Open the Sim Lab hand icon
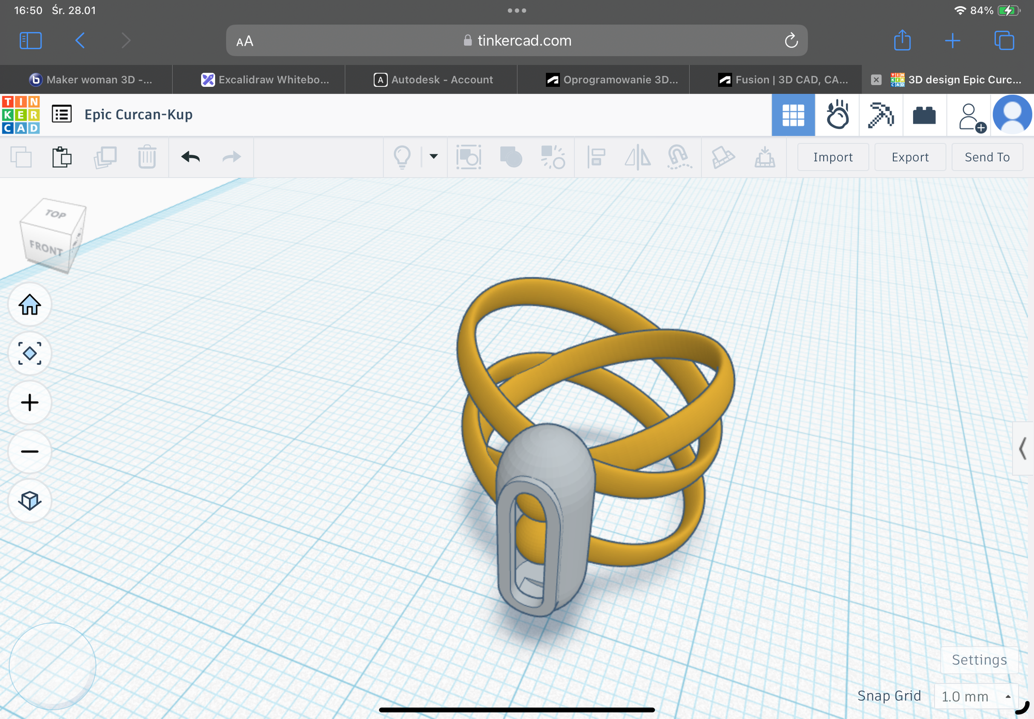Screen dimensions: 1034x719 [837, 115]
